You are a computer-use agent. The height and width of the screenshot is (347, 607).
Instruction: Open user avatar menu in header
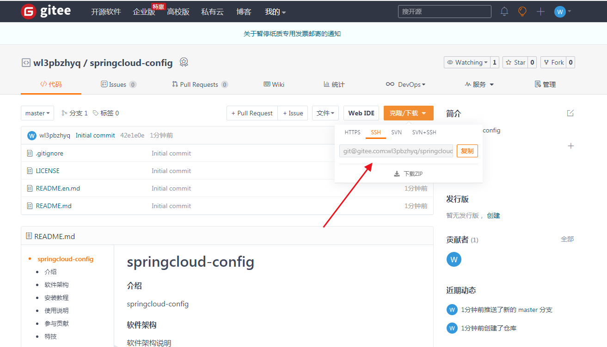(x=563, y=12)
